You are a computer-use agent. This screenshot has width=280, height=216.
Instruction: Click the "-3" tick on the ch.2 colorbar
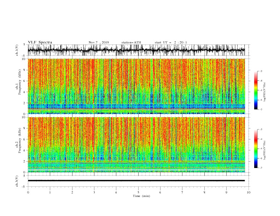point(261,130)
